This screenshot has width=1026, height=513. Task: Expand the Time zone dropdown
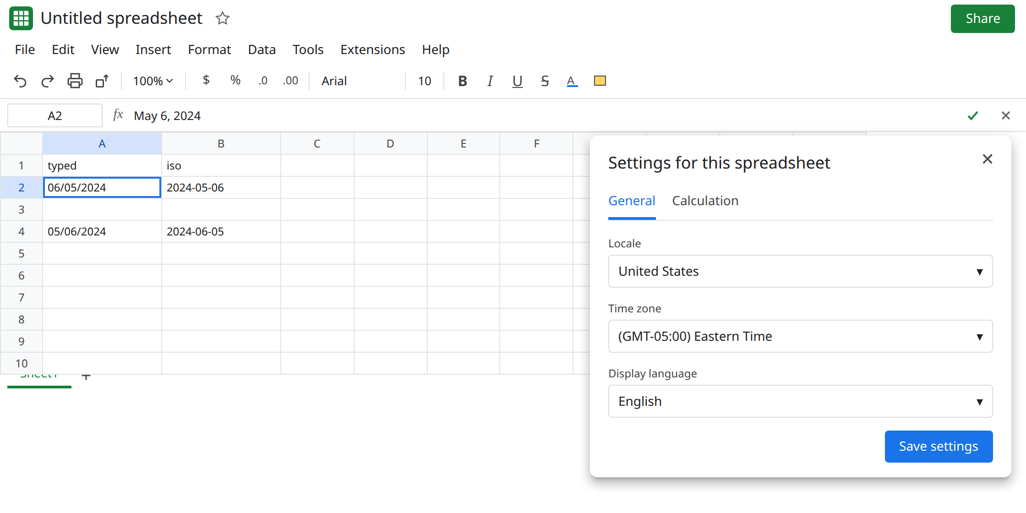[800, 336]
